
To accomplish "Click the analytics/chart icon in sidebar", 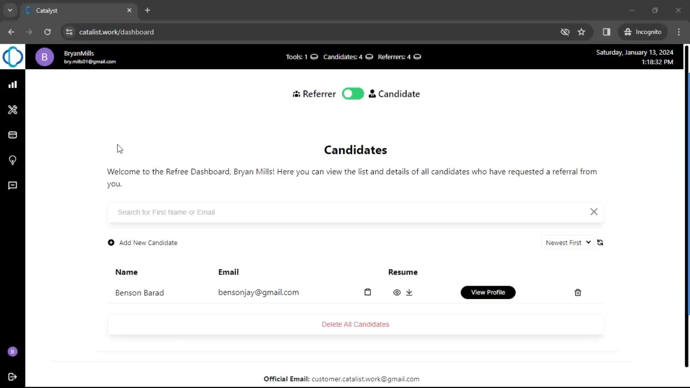I will click(13, 85).
